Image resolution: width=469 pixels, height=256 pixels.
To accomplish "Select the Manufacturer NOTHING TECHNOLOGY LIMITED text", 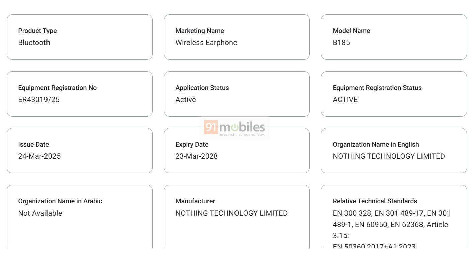I will pyautogui.click(x=231, y=213).
